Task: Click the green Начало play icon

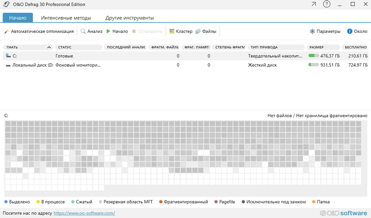Action: pos(108,31)
